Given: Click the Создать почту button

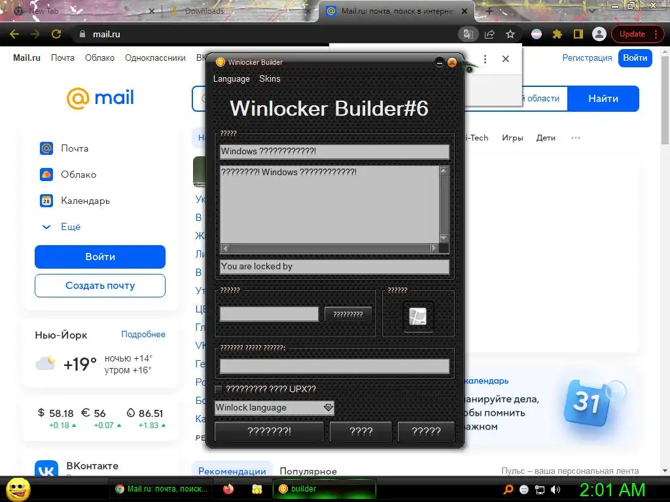Looking at the screenshot, I should [x=100, y=286].
